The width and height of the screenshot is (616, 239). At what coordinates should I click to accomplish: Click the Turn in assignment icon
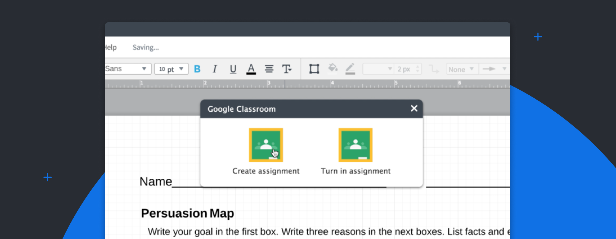point(355,145)
